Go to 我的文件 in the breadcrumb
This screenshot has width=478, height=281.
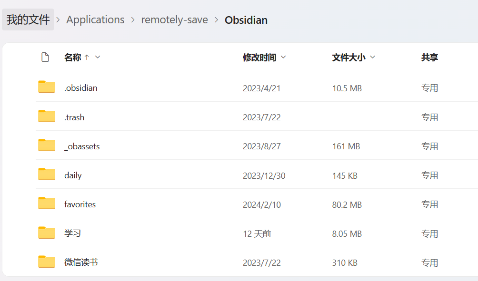[x=28, y=19]
